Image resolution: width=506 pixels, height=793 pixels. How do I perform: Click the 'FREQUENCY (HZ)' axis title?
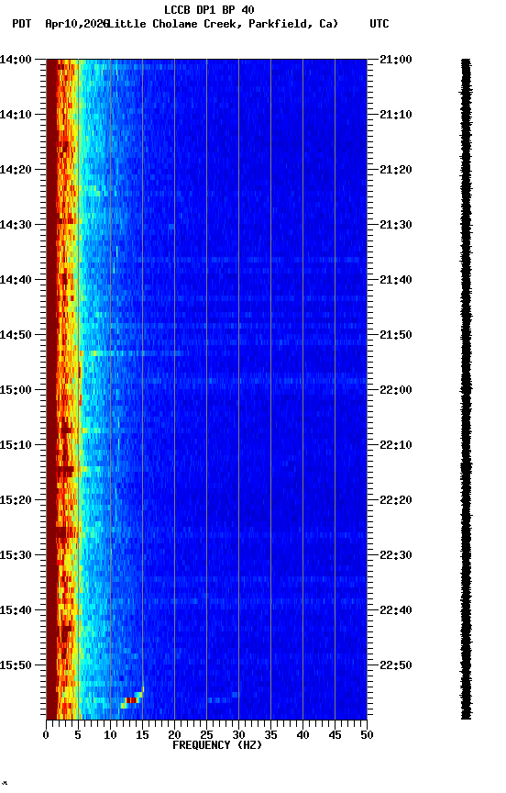[217, 745]
